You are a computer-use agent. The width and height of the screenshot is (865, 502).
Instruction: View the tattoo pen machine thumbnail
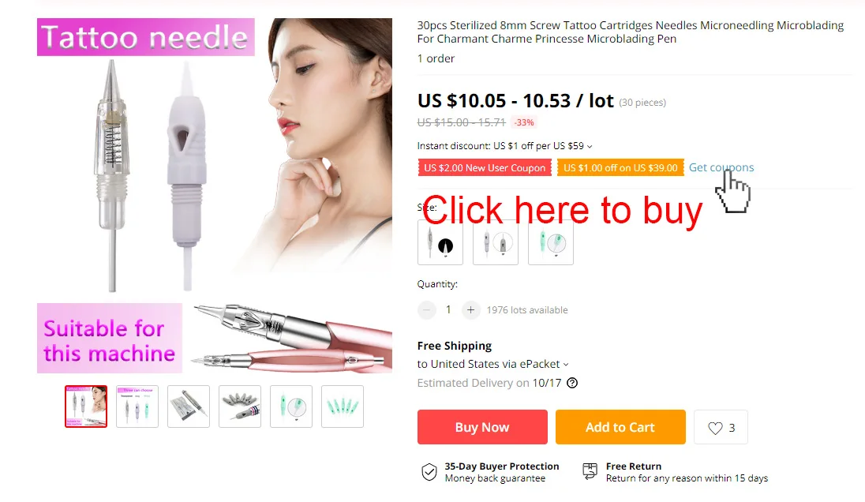point(189,406)
